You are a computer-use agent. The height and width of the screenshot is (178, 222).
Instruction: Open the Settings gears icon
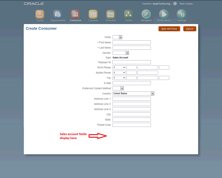coord(181,14)
